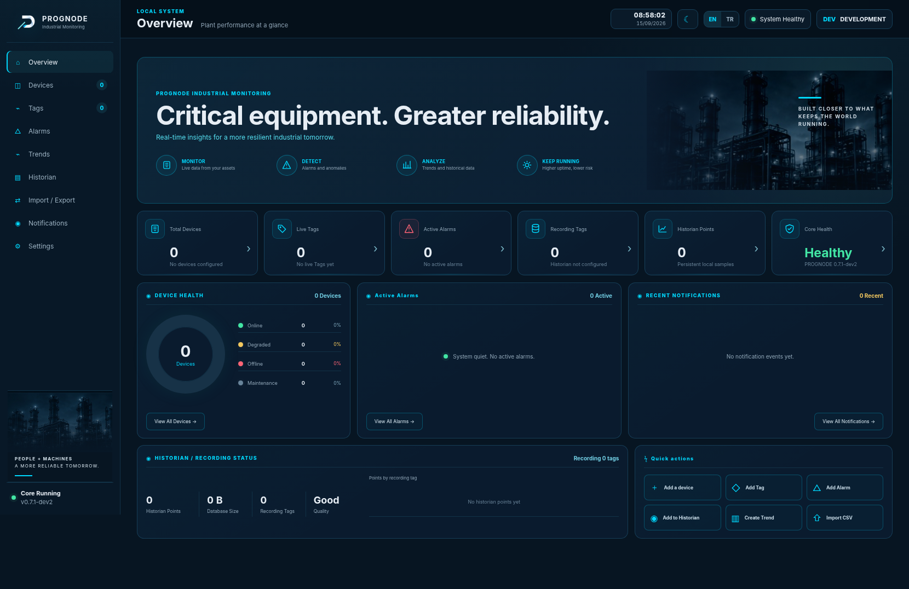Expand the Active Alarms card chevron
Viewport: 909px width, 589px height.
pyautogui.click(x=503, y=249)
